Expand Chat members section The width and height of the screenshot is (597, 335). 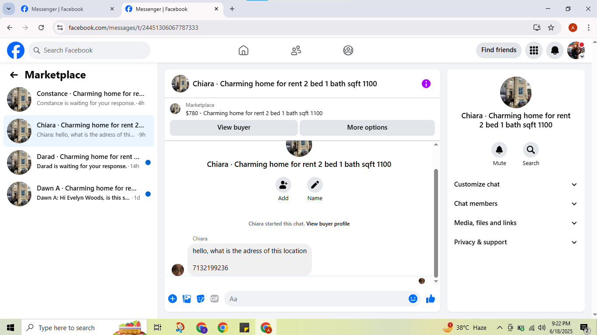[x=516, y=204]
